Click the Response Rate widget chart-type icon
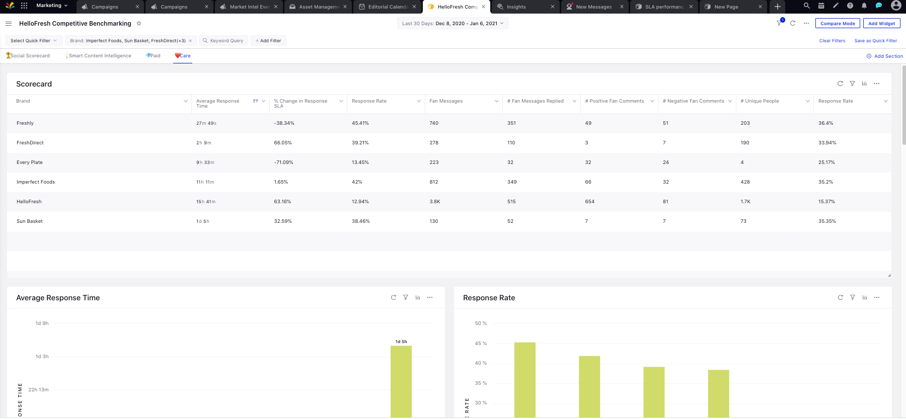Screen dimensions: 906x419 click(864, 298)
